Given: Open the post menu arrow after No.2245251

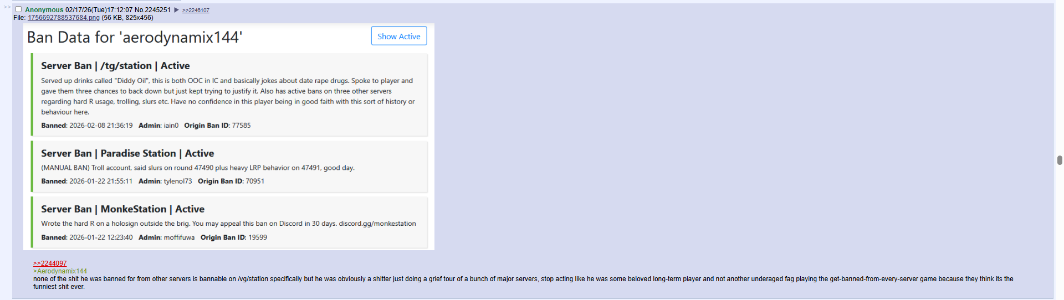Looking at the screenshot, I should (x=176, y=10).
